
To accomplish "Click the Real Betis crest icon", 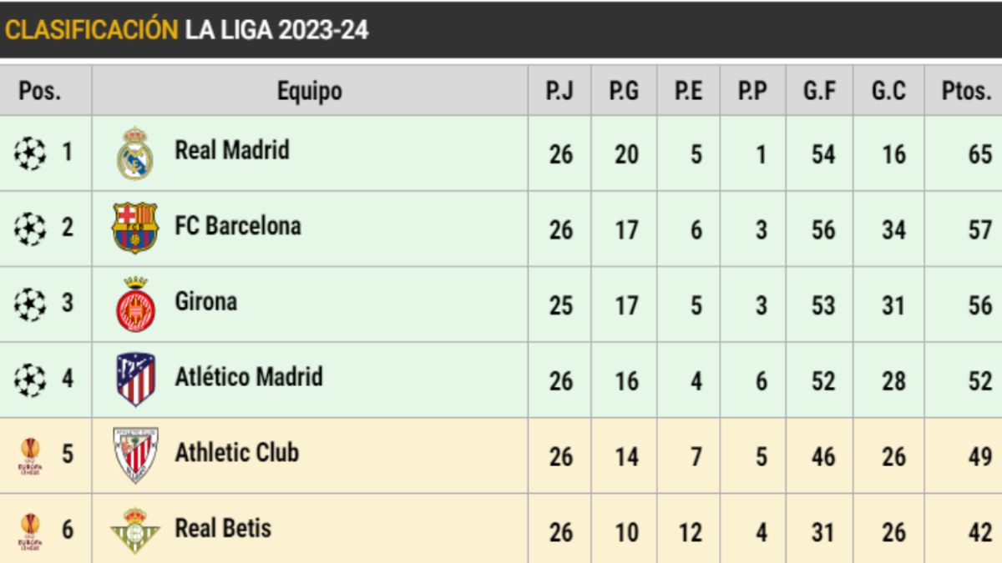I will 135,530.
